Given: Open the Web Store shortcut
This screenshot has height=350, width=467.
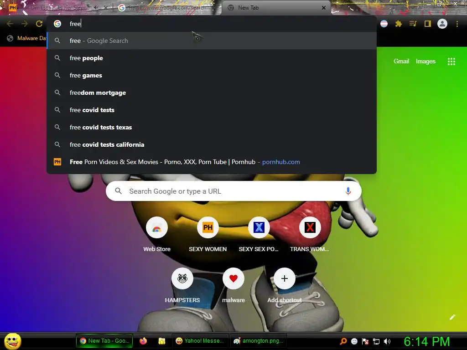Looking at the screenshot, I should [x=157, y=235].
